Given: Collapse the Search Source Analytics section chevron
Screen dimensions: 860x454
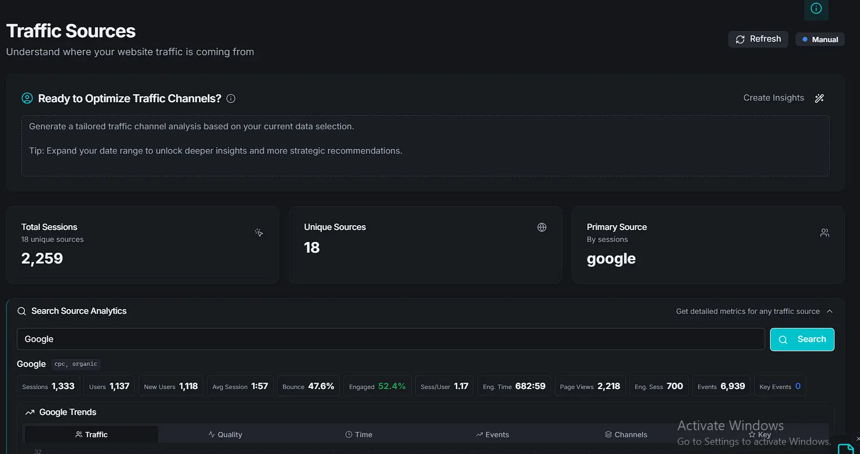Looking at the screenshot, I should 829,311.
